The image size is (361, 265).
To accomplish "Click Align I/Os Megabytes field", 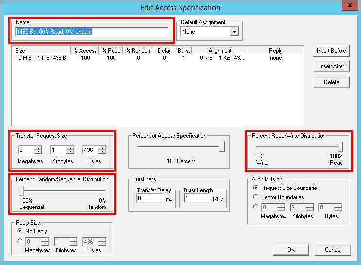I will point(269,208).
